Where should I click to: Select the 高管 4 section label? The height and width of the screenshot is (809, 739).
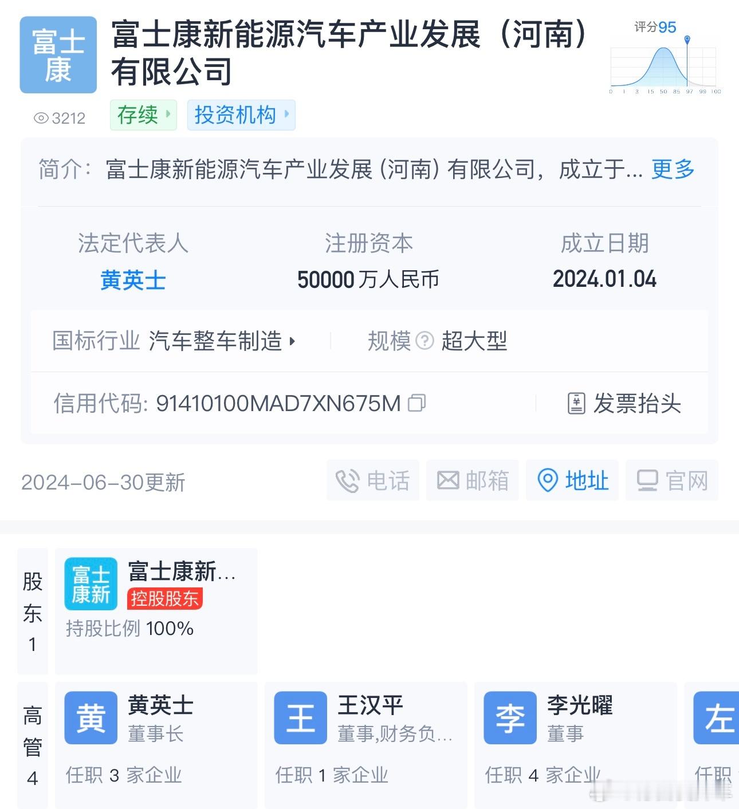33,745
